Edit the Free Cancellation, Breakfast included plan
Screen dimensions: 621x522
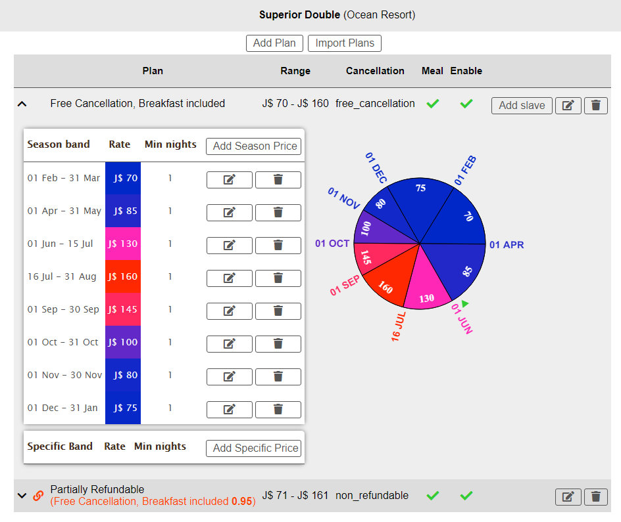point(568,106)
